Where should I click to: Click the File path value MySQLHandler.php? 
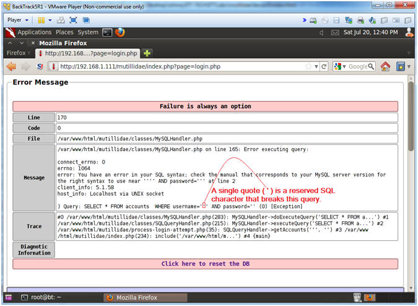[x=130, y=139]
